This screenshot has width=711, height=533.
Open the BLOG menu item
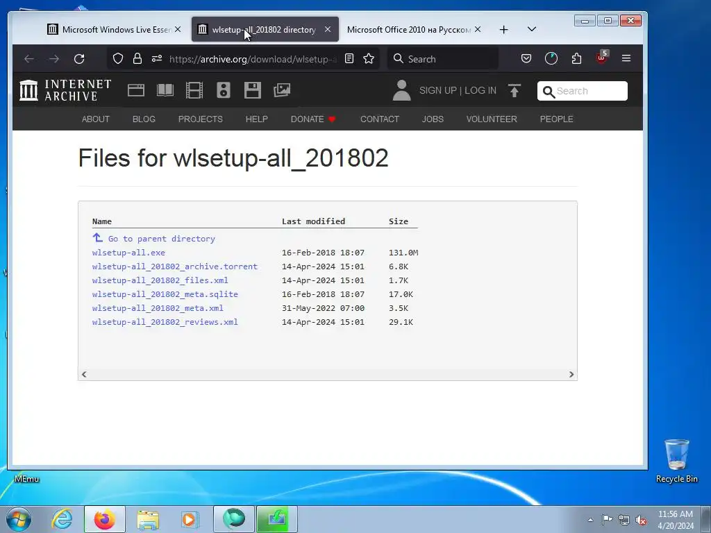coord(144,119)
